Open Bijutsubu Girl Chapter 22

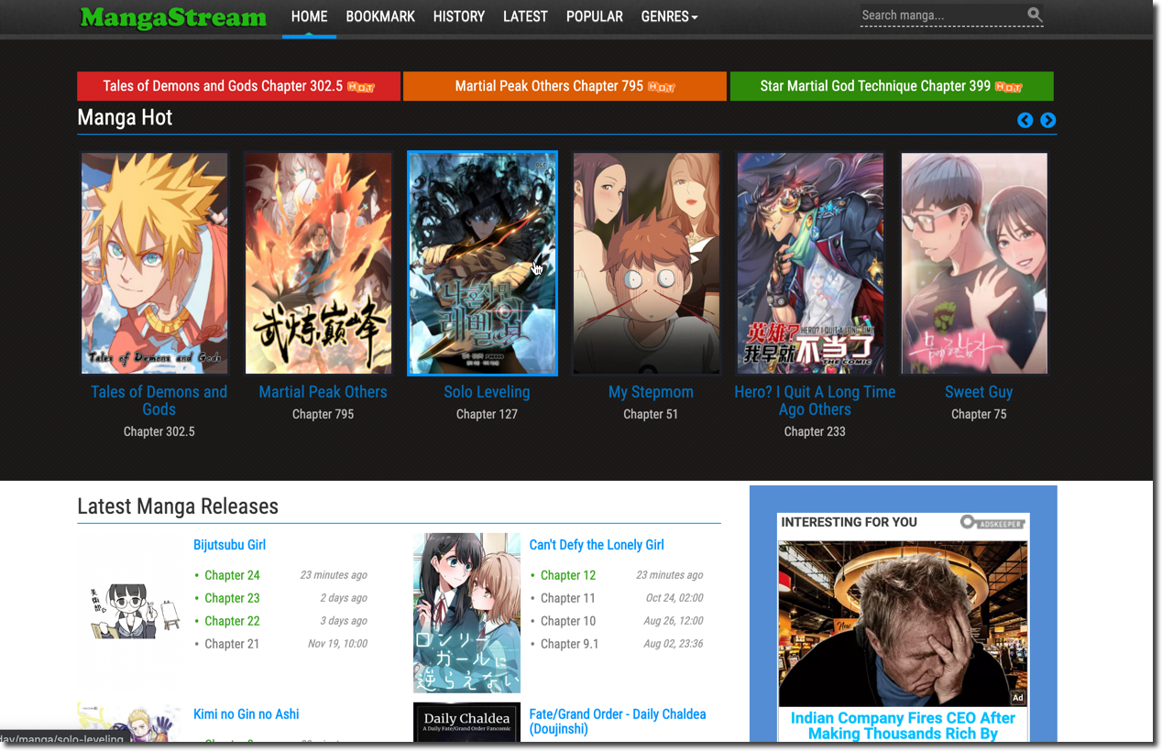click(232, 621)
